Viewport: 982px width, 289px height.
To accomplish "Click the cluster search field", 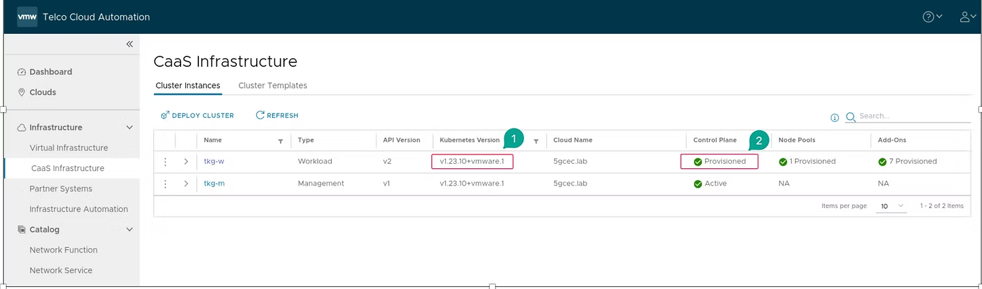I will click(x=912, y=116).
